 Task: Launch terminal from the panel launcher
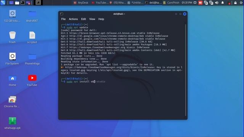pyautogui.click(x=23, y=3)
